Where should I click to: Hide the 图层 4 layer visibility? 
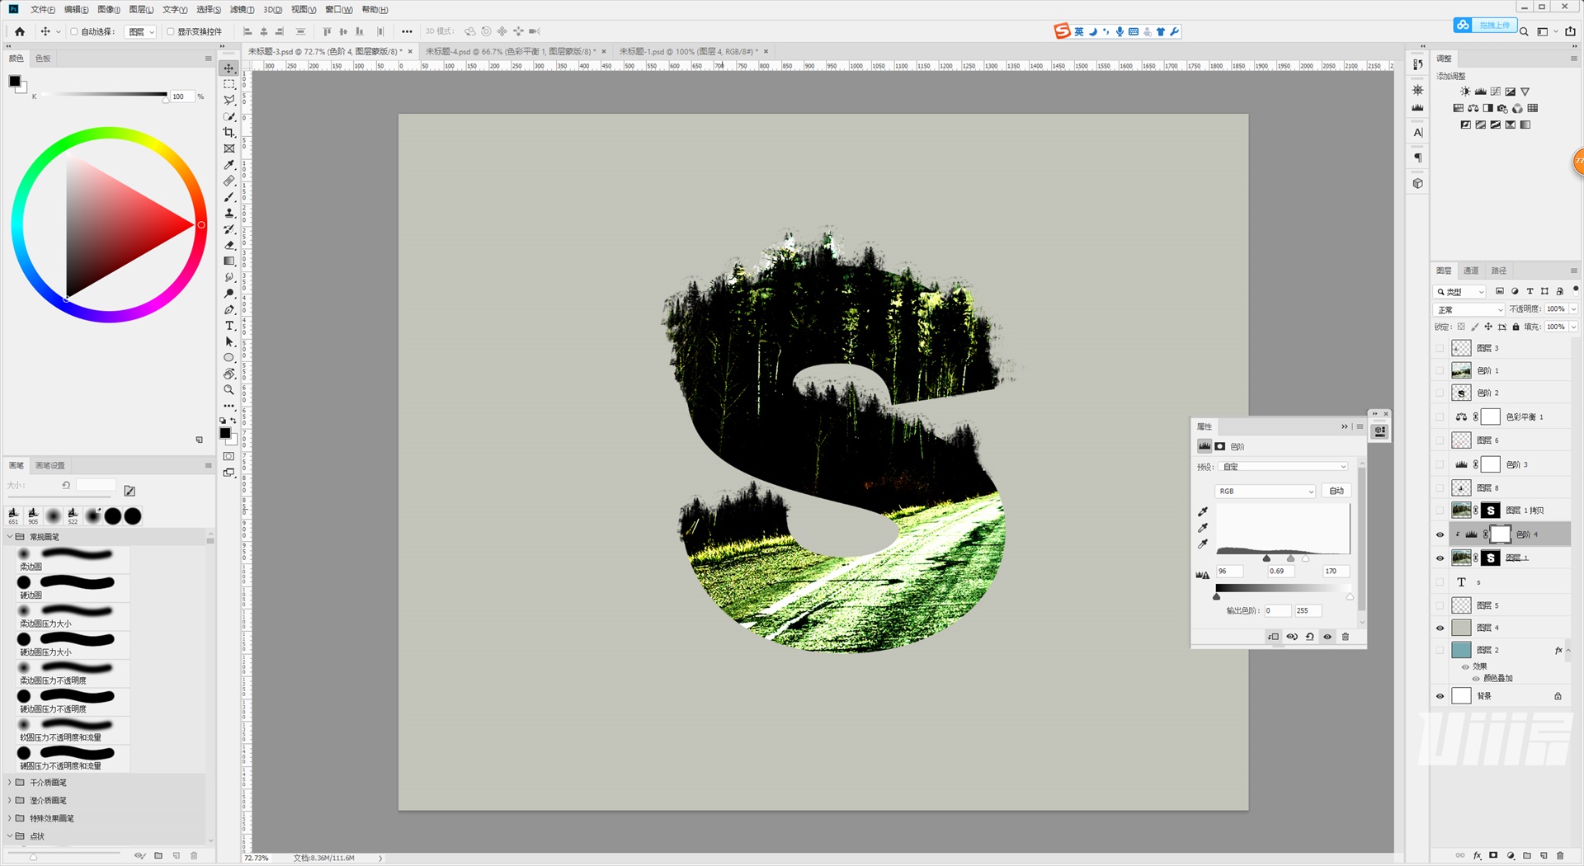point(1440,628)
